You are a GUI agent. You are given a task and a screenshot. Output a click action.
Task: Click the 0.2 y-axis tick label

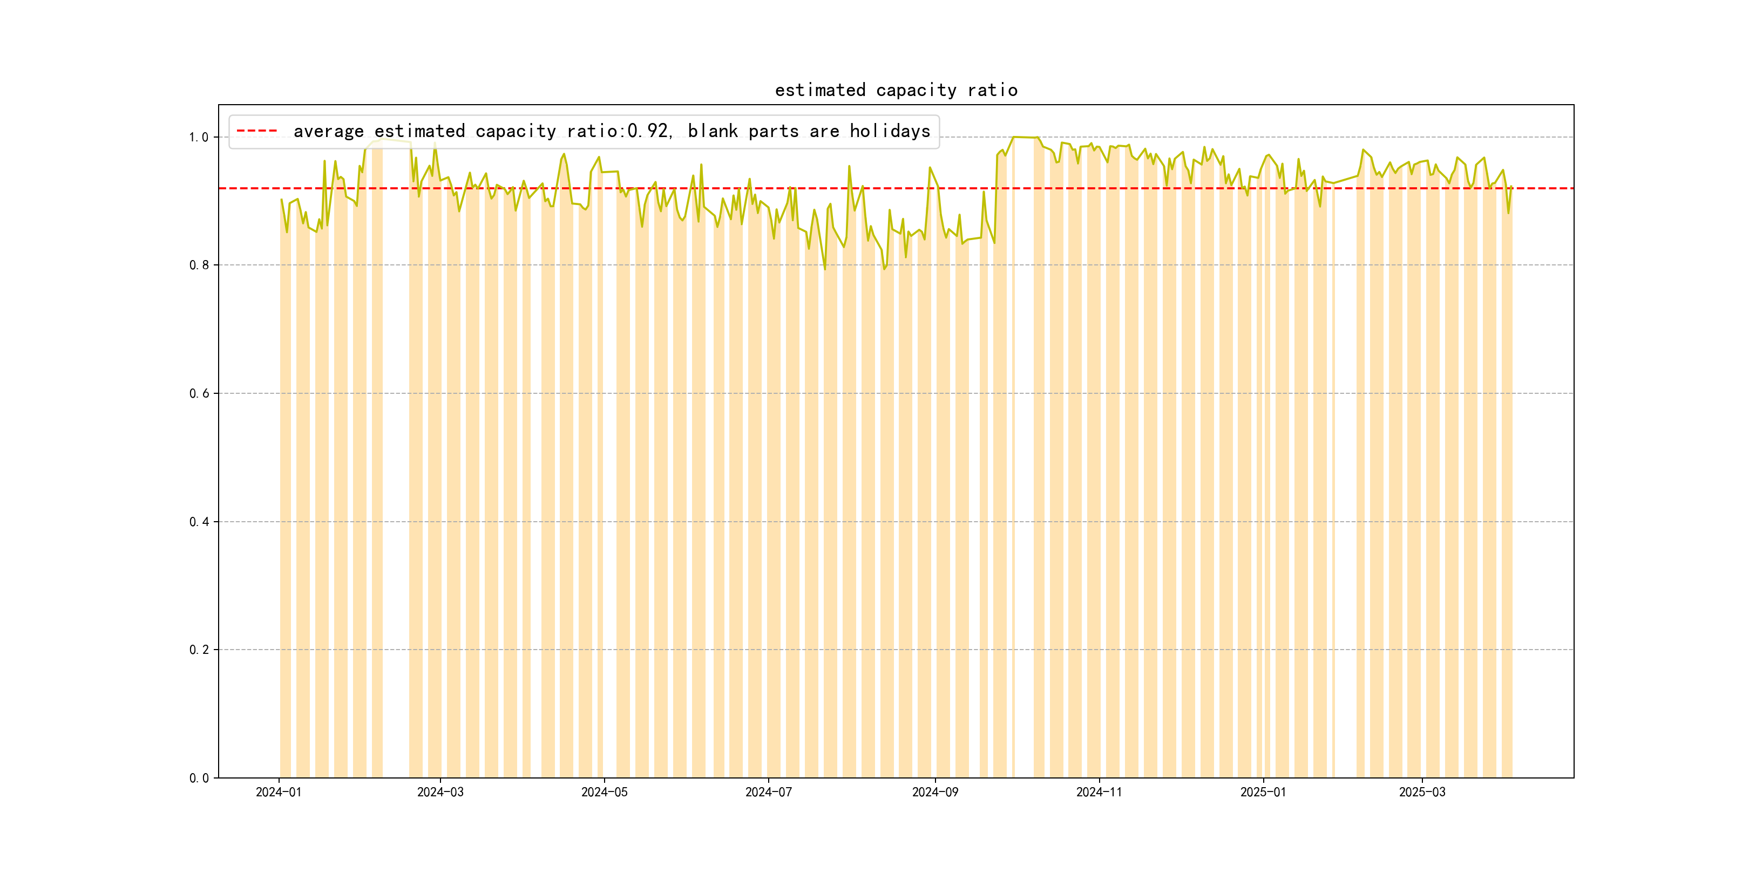point(198,650)
